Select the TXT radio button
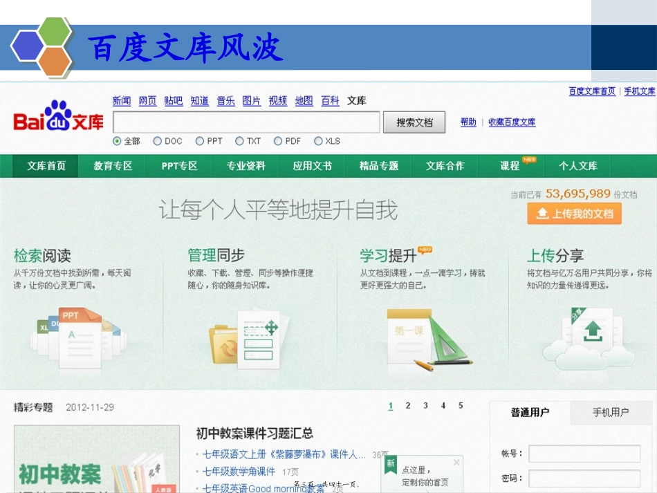 [x=239, y=141]
